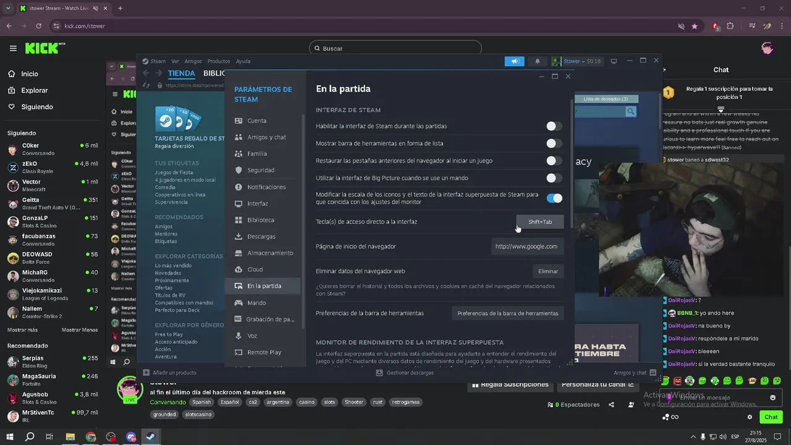Toggle Mostrar barra de herramientas en forma de lista
Screen dimensions: 791x445
[x=554, y=143]
